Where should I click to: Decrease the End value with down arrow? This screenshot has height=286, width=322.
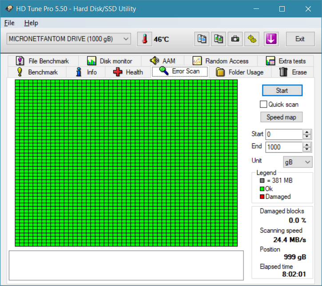(x=307, y=150)
